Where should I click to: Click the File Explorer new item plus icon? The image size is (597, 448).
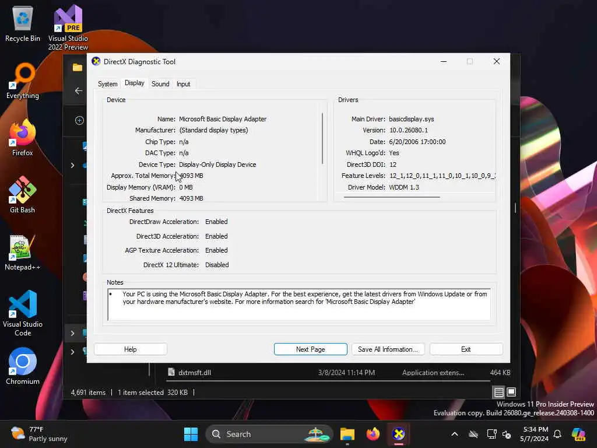pyautogui.click(x=79, y=120)
